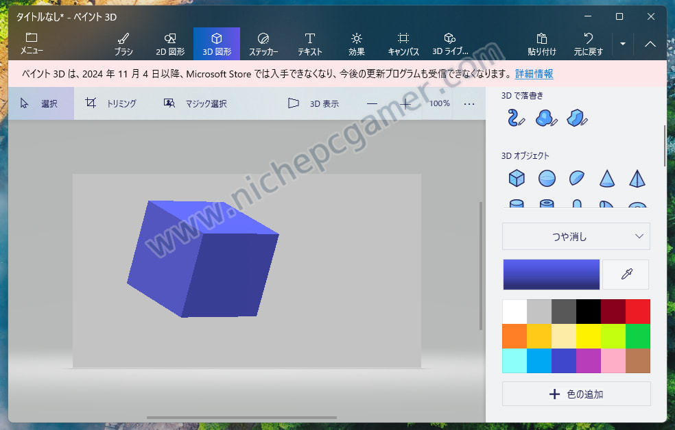Open the キャンバス canvas tab
The image size is (675, 430).
(403, 44)
